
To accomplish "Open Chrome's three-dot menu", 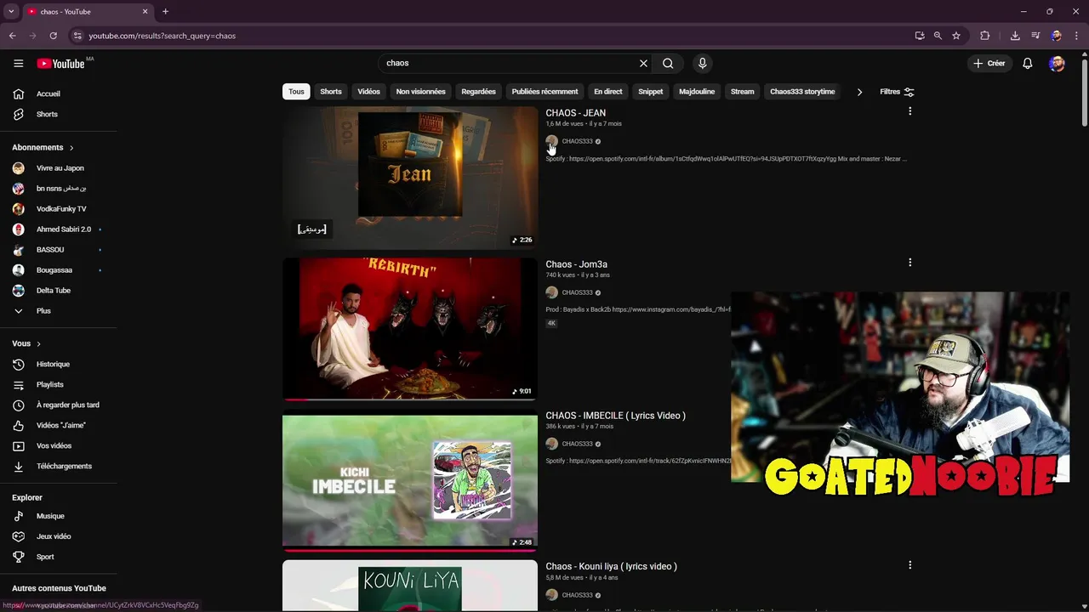I will click(1076, 36).
